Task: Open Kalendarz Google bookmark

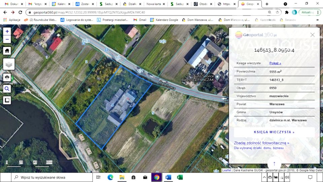Action: click(164, 20)
